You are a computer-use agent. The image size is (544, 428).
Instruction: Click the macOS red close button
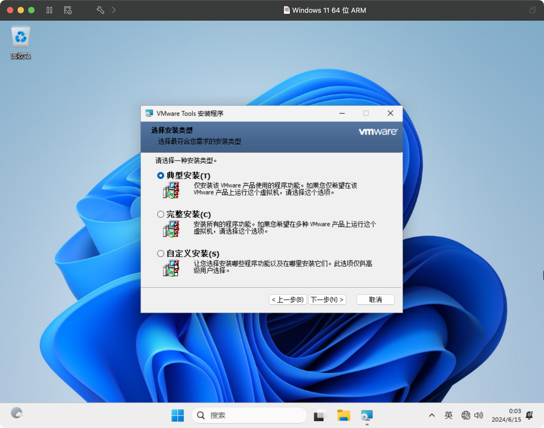click(x=10, y=10)
